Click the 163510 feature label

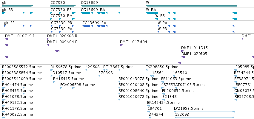(x=180, y=73)
